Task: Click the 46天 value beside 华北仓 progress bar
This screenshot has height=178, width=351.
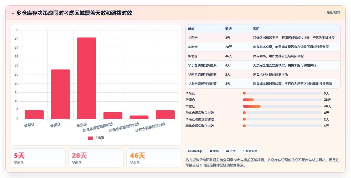Action: (327, 106)
